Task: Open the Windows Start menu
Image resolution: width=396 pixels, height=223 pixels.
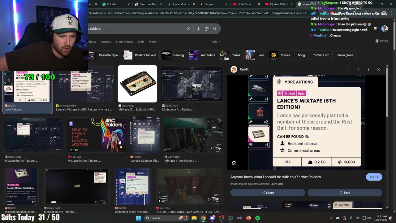Action: [x=139, y=218]
